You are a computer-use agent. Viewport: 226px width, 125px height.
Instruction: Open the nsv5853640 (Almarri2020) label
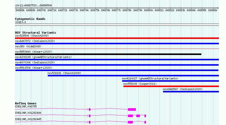pos(34,52)
